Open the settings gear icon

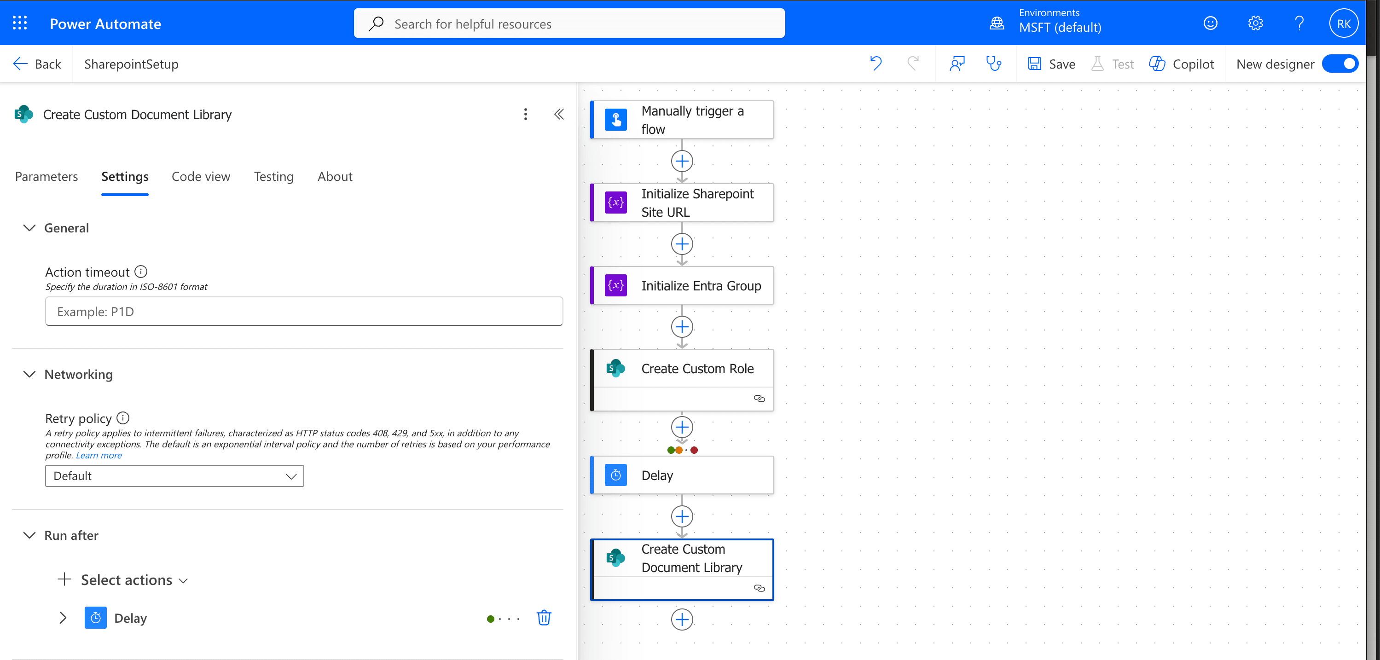coord(1255,23)
